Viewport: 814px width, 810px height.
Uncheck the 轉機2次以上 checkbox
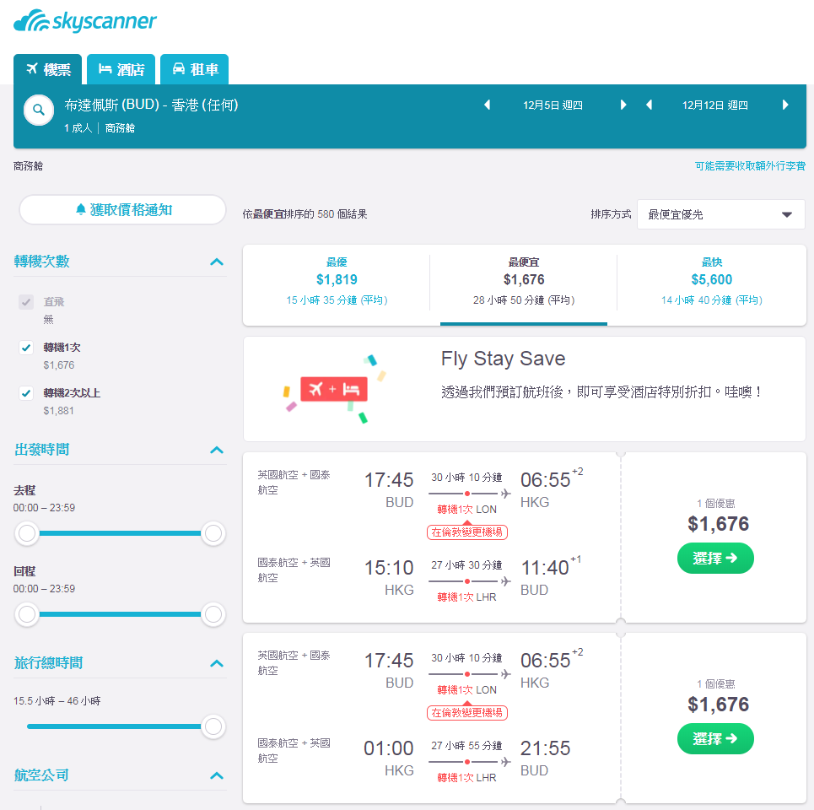pos(26,393)
